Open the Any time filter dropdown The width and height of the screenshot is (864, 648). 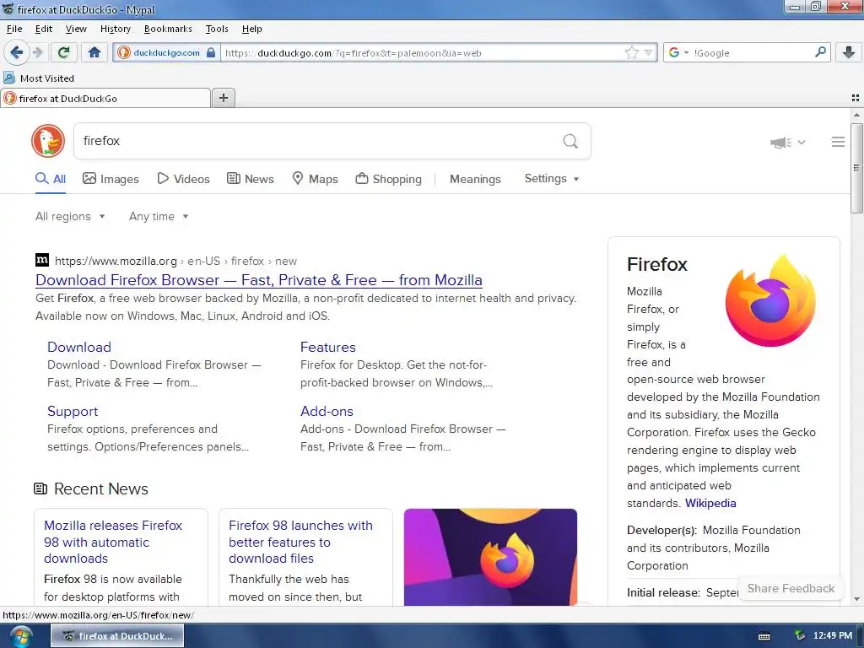[x=159, y=216]
